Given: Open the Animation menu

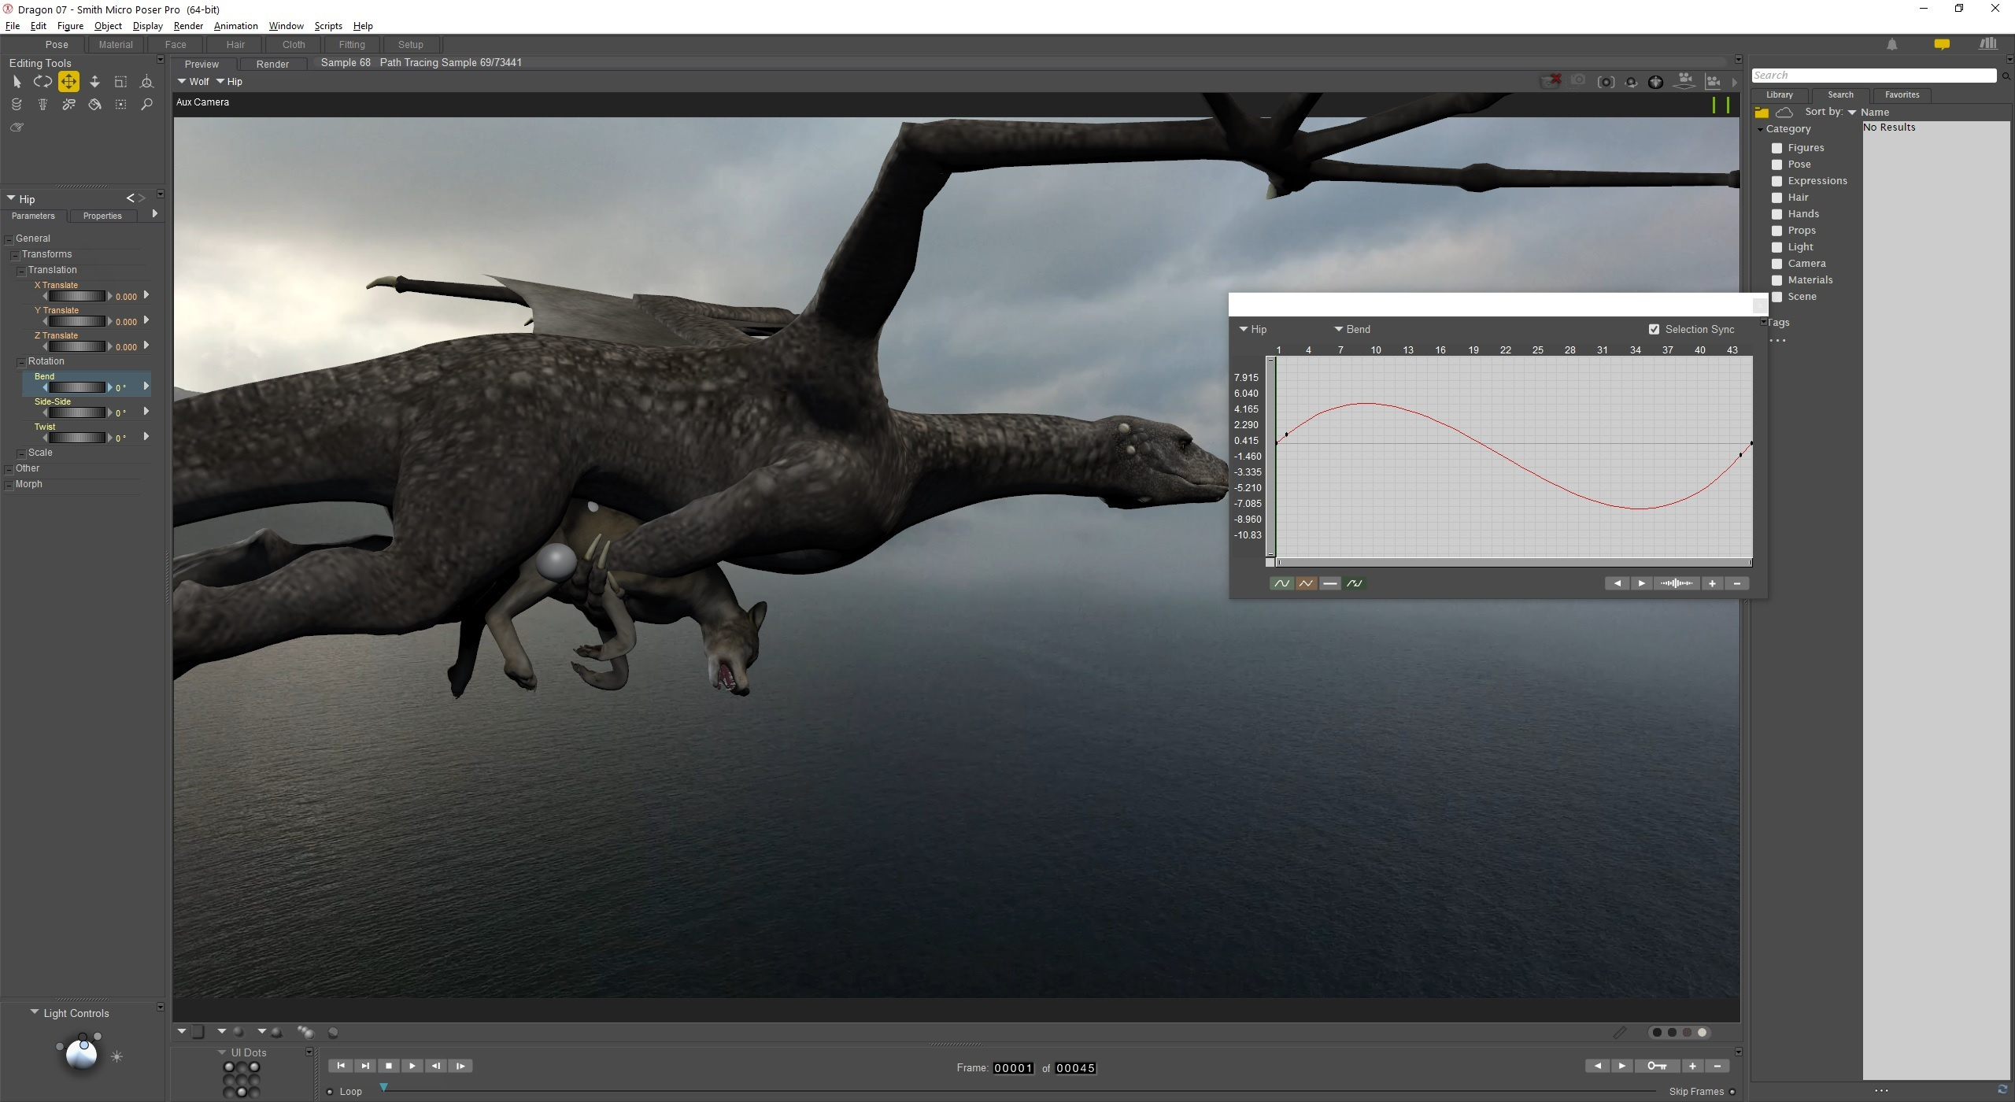Looking at the screenshot, I should (x=235, y=26).
